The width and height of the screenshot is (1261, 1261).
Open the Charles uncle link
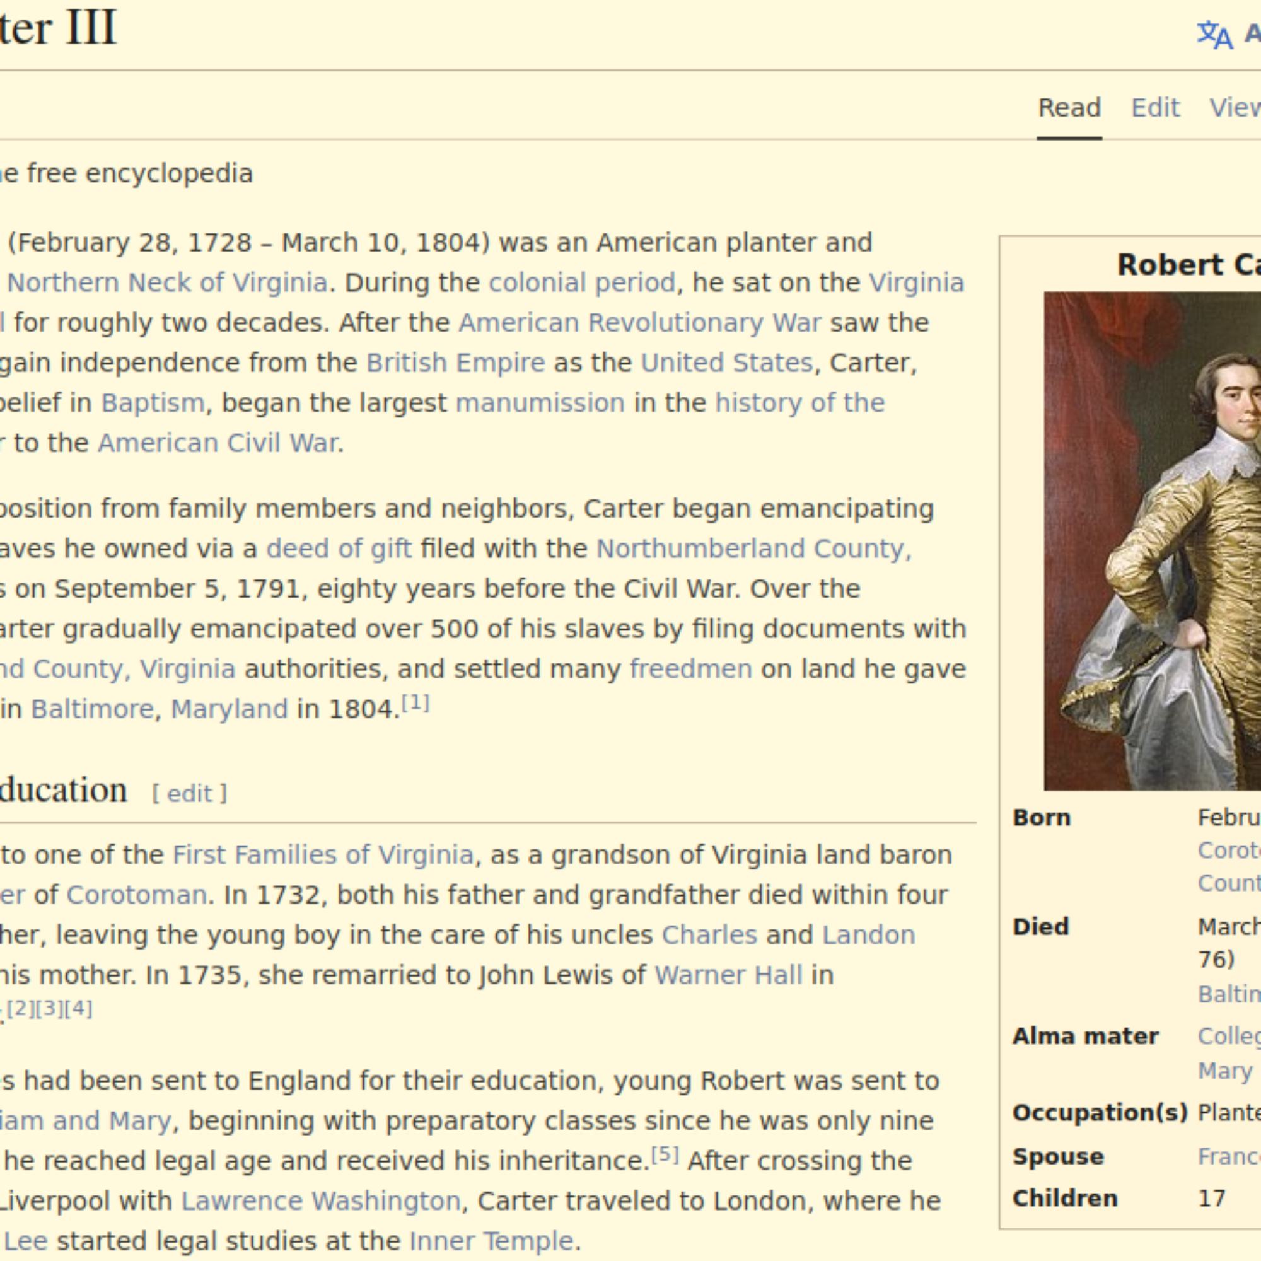[709, 934]
